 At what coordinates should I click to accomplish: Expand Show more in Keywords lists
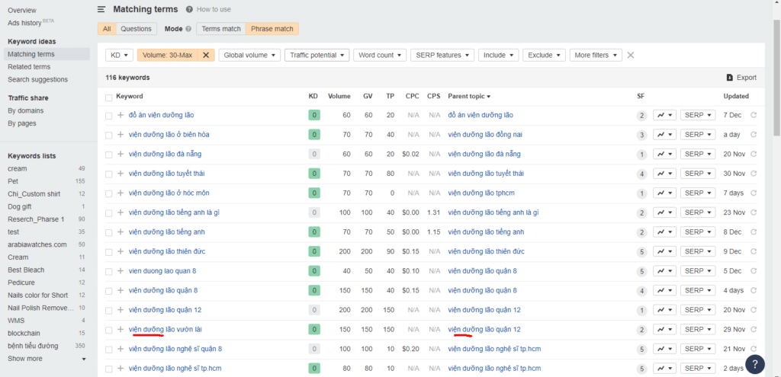click(x=47, y=359)
